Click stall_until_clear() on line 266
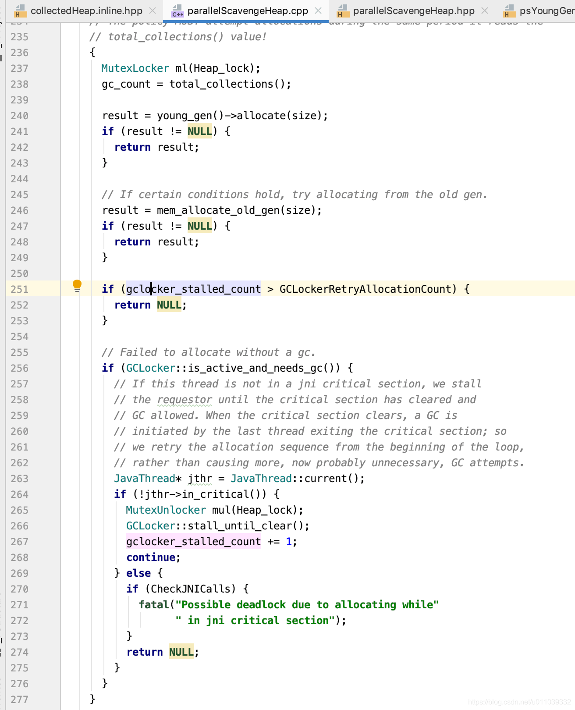575x710 pixels. pos(245,526)
